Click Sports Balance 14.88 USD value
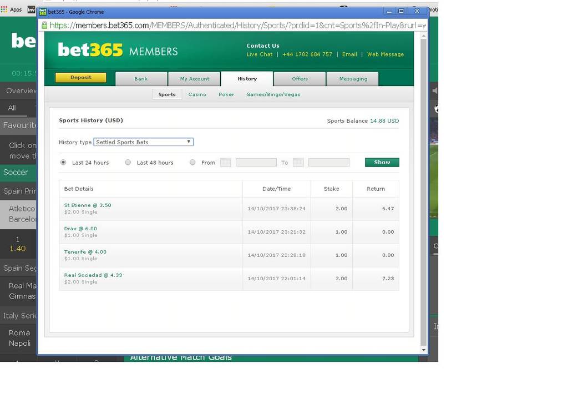The height and width of the screenshot is (409, 568). coord(384,121)
